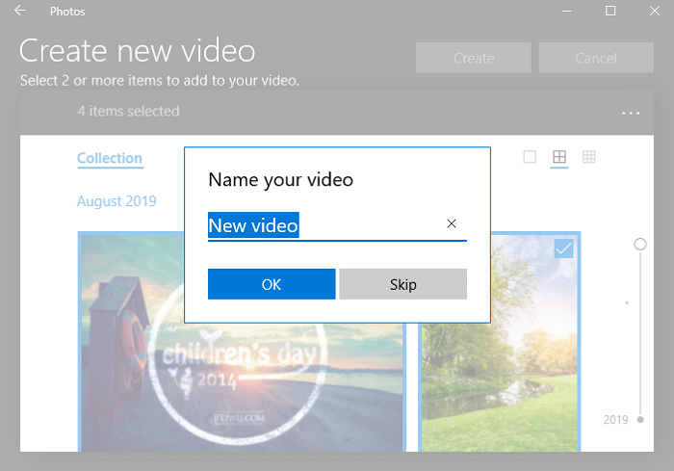Minimize the Photos window
674x471 pixels.
tap(566, 12)
